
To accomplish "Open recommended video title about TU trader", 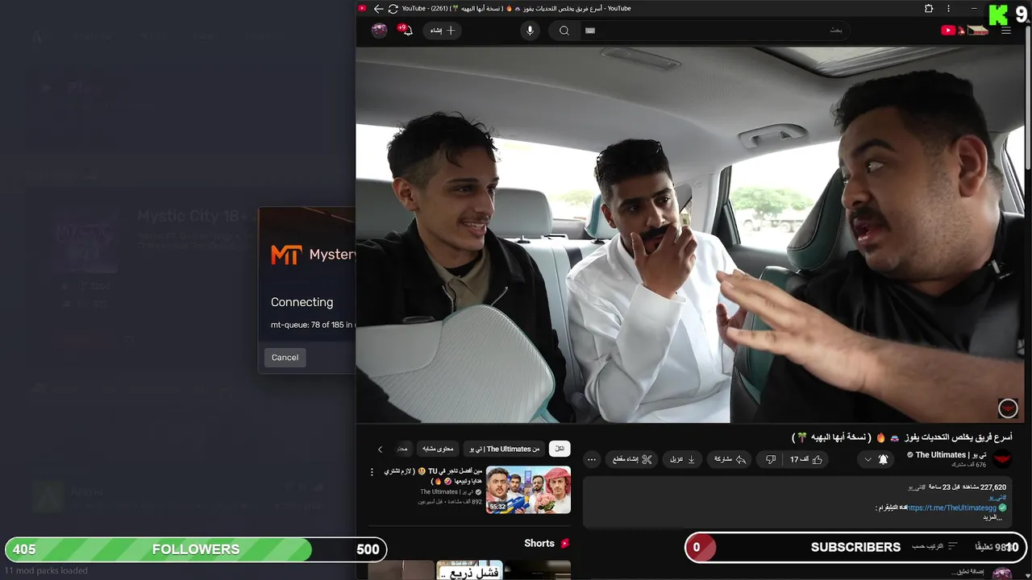I will point(433,475).
